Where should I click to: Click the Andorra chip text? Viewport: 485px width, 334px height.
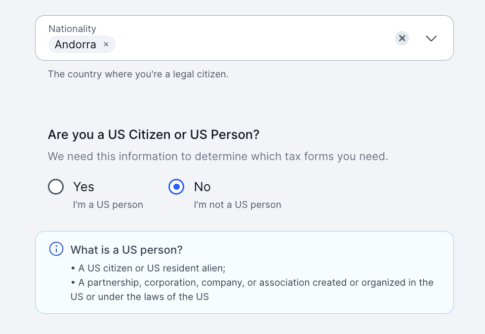click(75, 44)
